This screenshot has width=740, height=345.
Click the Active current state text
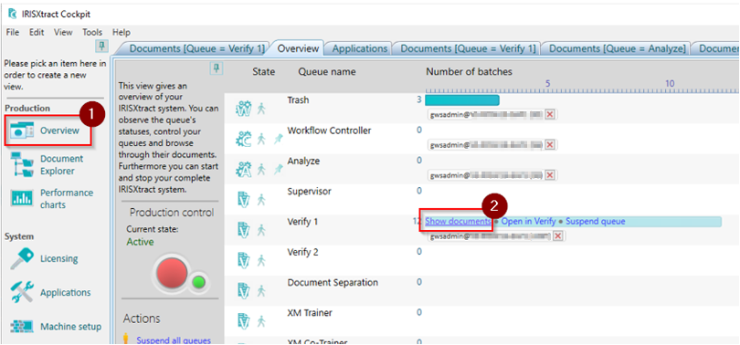140,242
